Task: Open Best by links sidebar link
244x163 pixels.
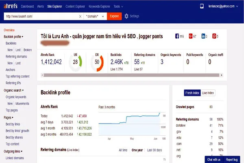Action: (x=13, y=124)
